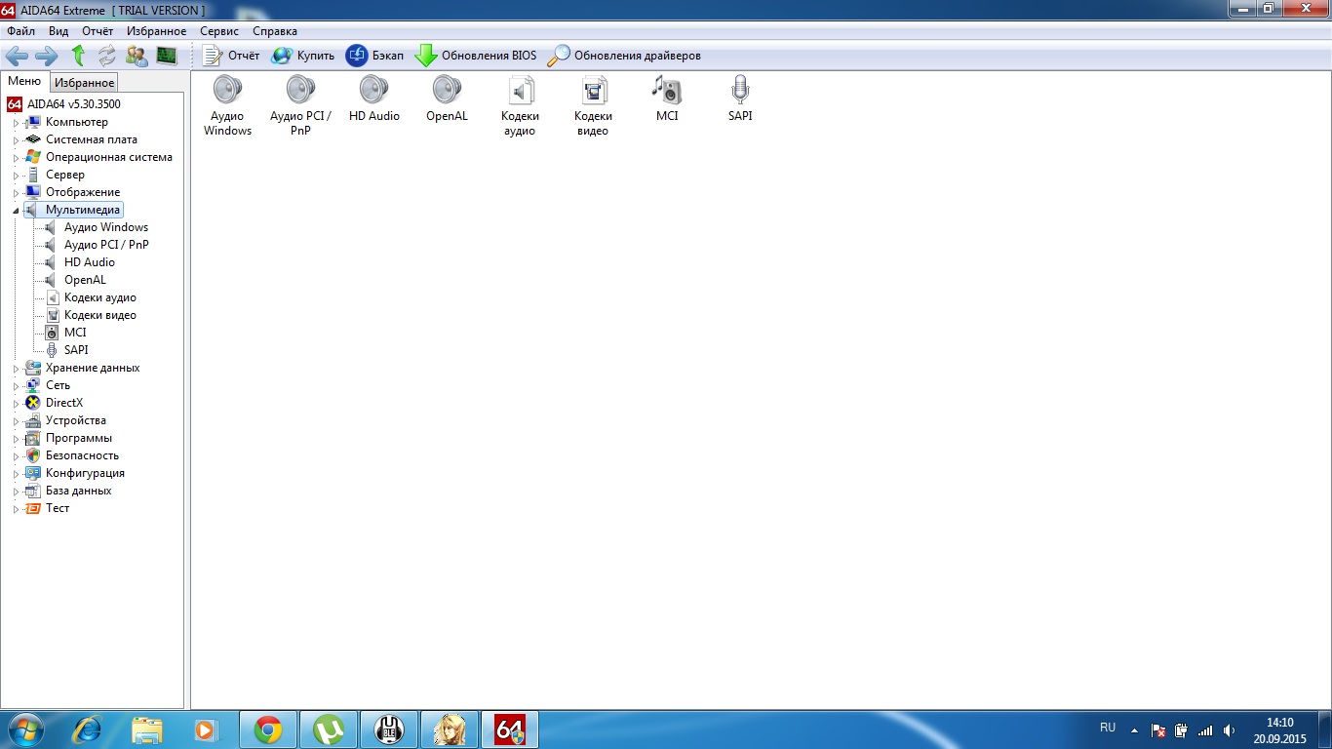Click the volume speaker icon in system tray
Screen dimensions: 1332x749
(1229, 729)
